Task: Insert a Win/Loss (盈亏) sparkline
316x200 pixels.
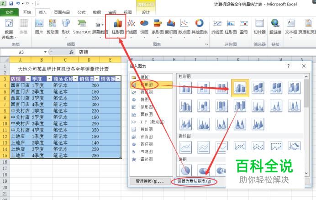Action: 244,26
